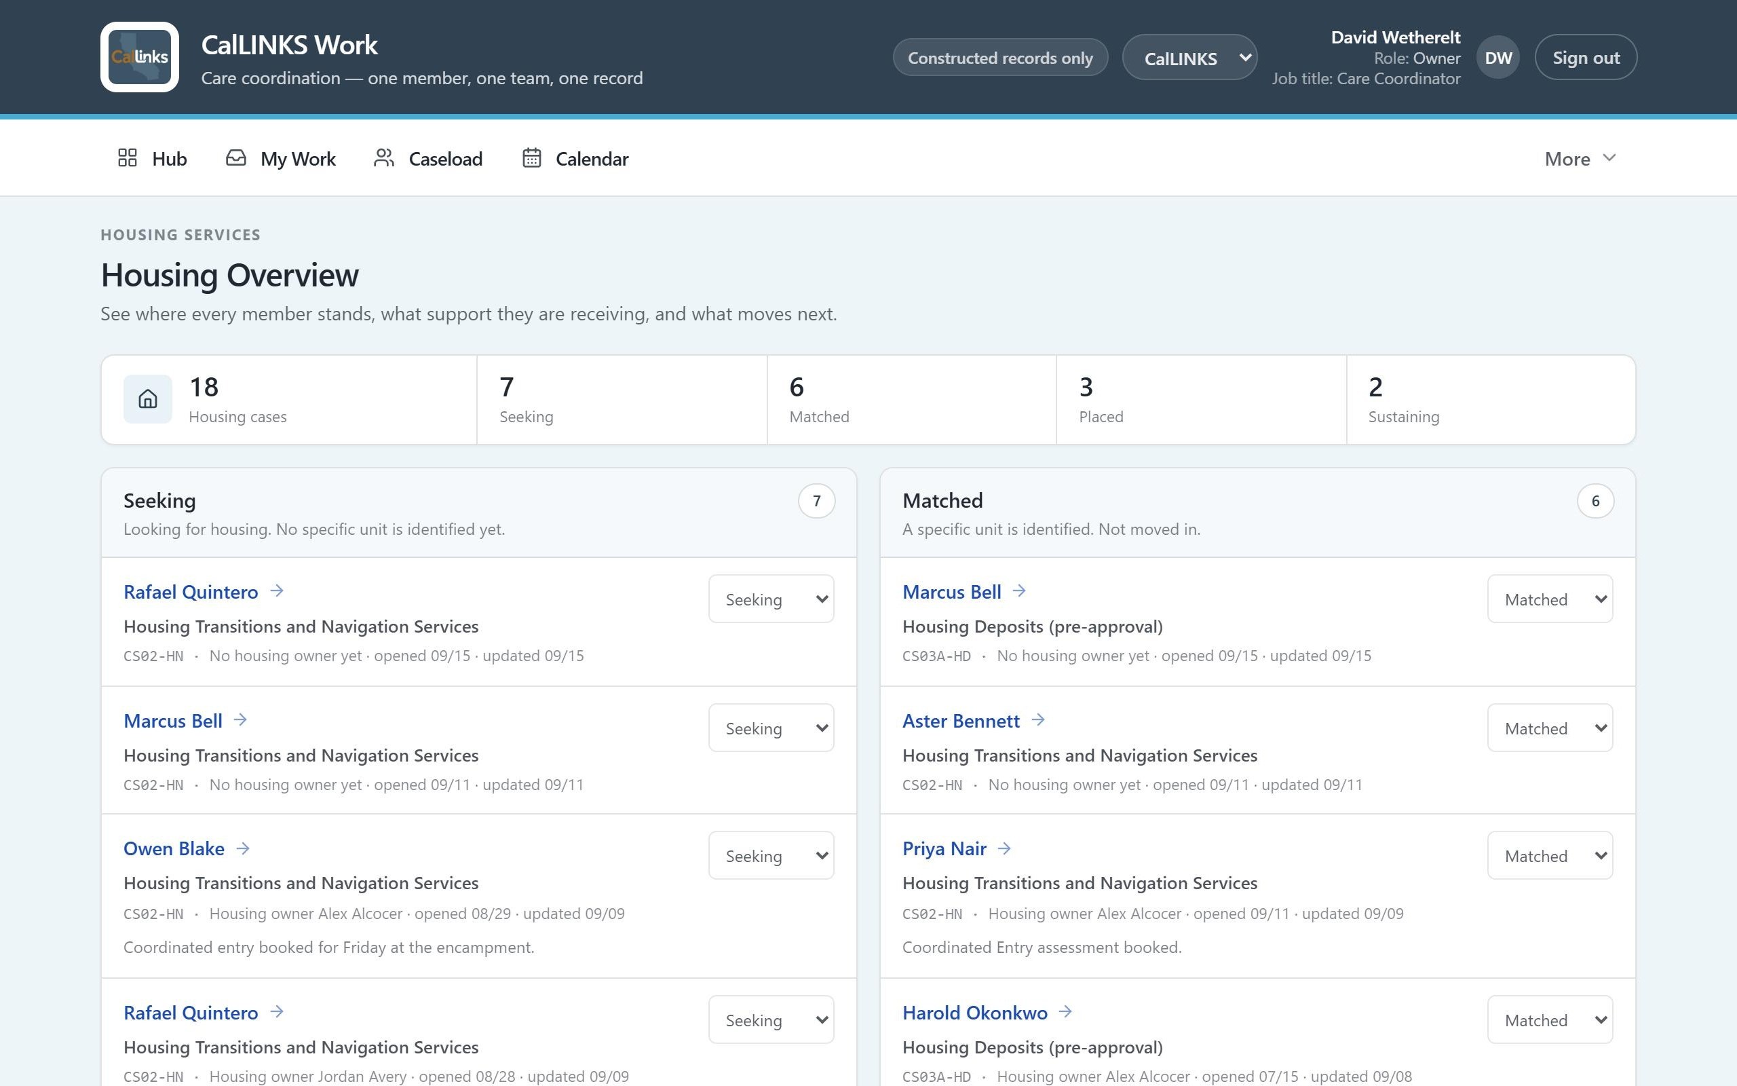This screenshot has height=1086, width=1737.
Task: Click the Sign out button
Action: coord(1586,58)
